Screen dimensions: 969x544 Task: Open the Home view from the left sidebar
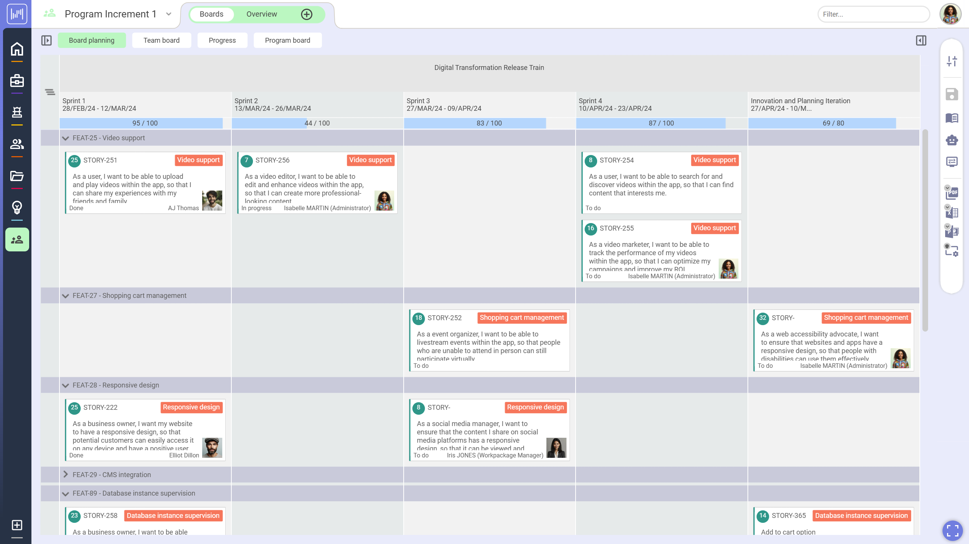17,49
